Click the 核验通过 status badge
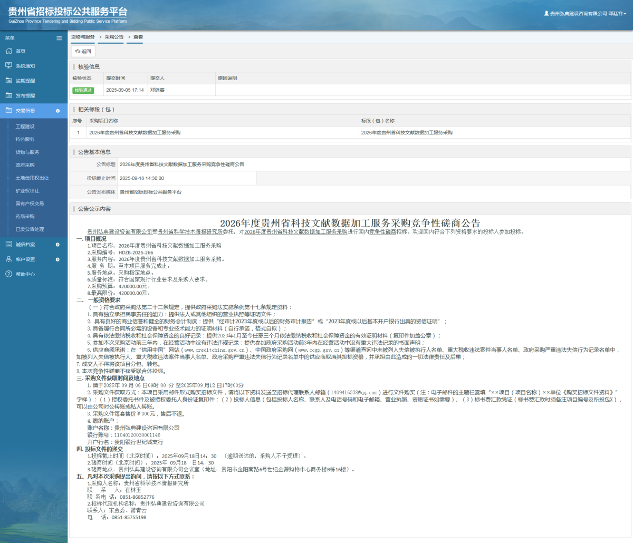Viewport: 633px width, 543px height. (84, 90)
